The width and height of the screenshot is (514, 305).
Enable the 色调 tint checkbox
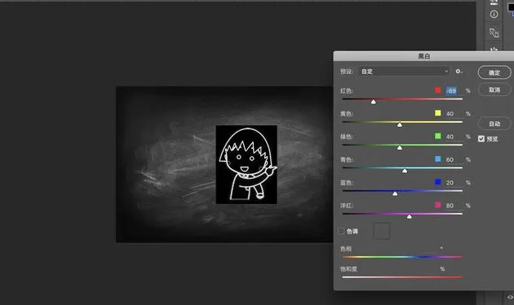pos(341,231)
